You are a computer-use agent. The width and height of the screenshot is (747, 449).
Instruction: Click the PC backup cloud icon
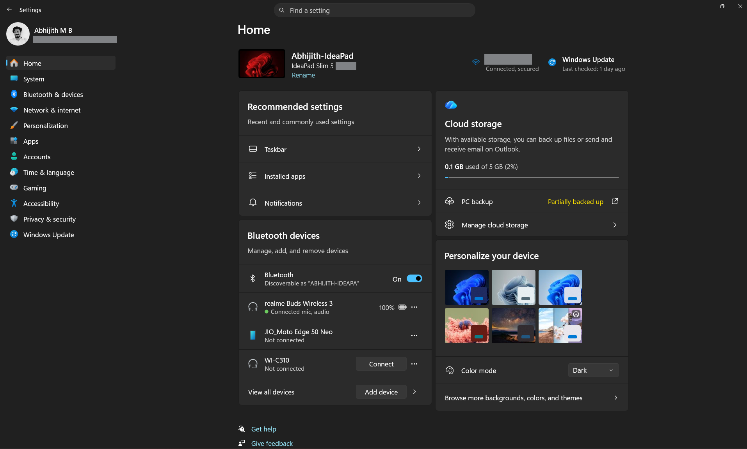[449, 201]
